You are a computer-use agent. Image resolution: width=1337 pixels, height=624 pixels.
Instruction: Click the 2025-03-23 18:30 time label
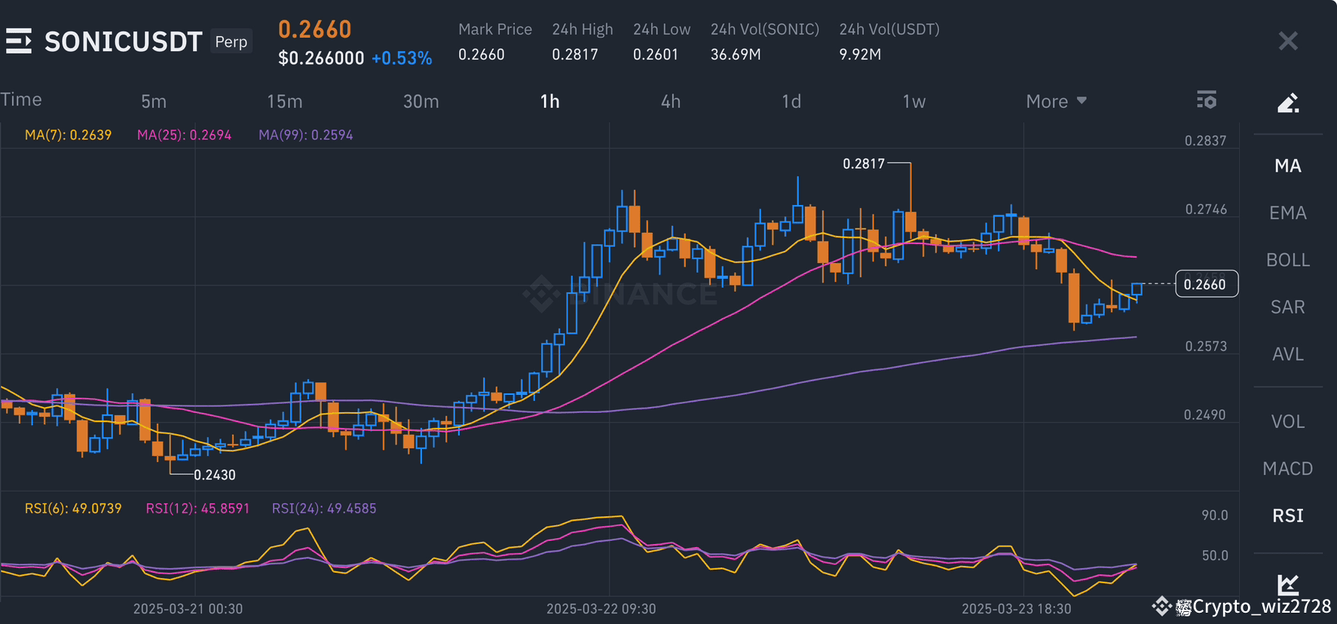pyautogui.click(x=1017, y=609)
